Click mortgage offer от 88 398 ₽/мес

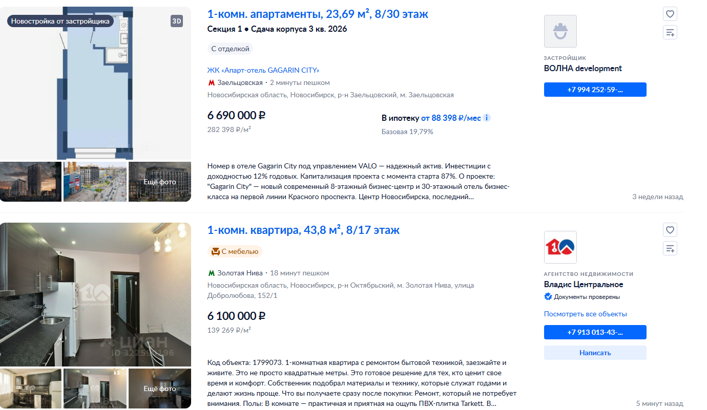(x=451, y=118)
